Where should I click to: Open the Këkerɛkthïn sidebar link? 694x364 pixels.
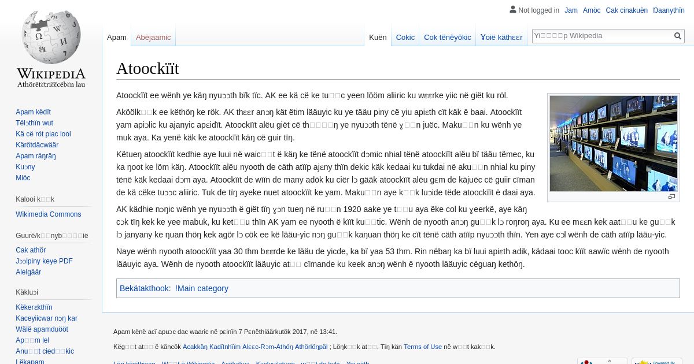34,307
